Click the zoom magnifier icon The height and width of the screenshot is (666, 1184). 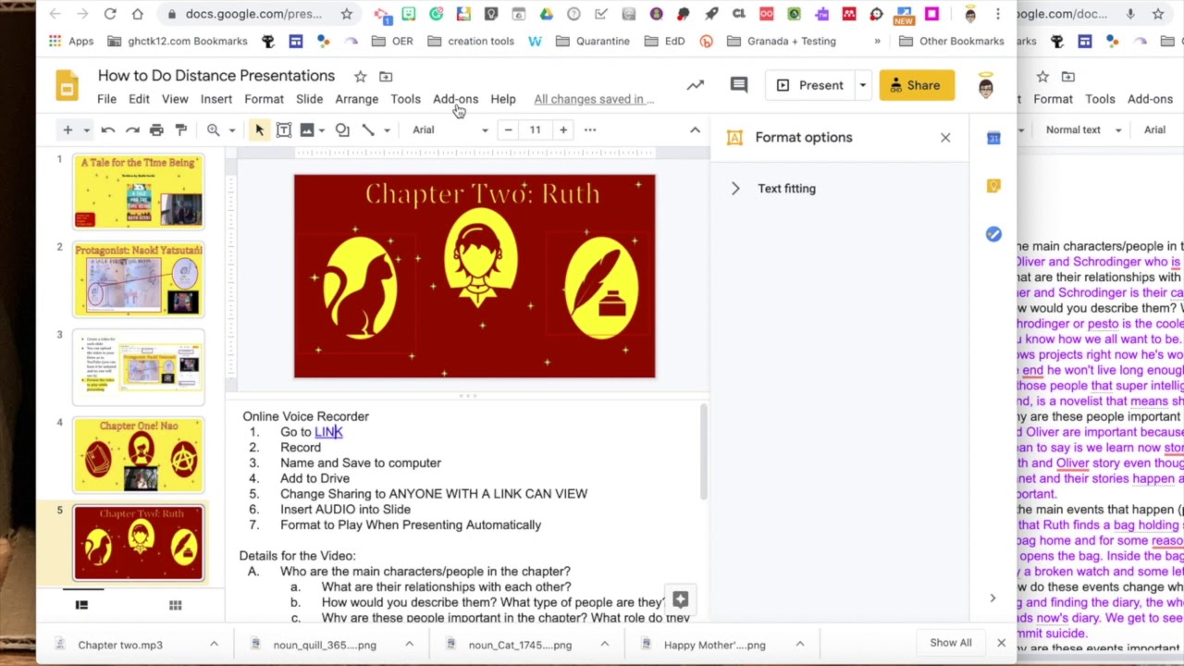[x=213, y=130]
